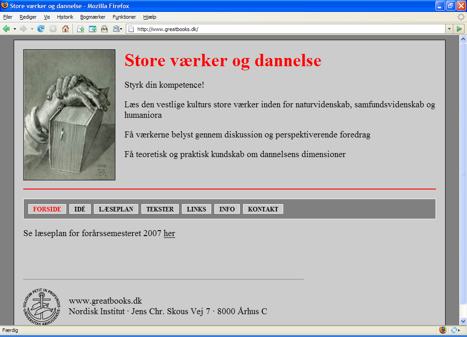Image resolution: width=467 pixels, height=337 pixels.
Task: Click the blue arrow icon in the status bar
Action: click(x=455, y=330)
